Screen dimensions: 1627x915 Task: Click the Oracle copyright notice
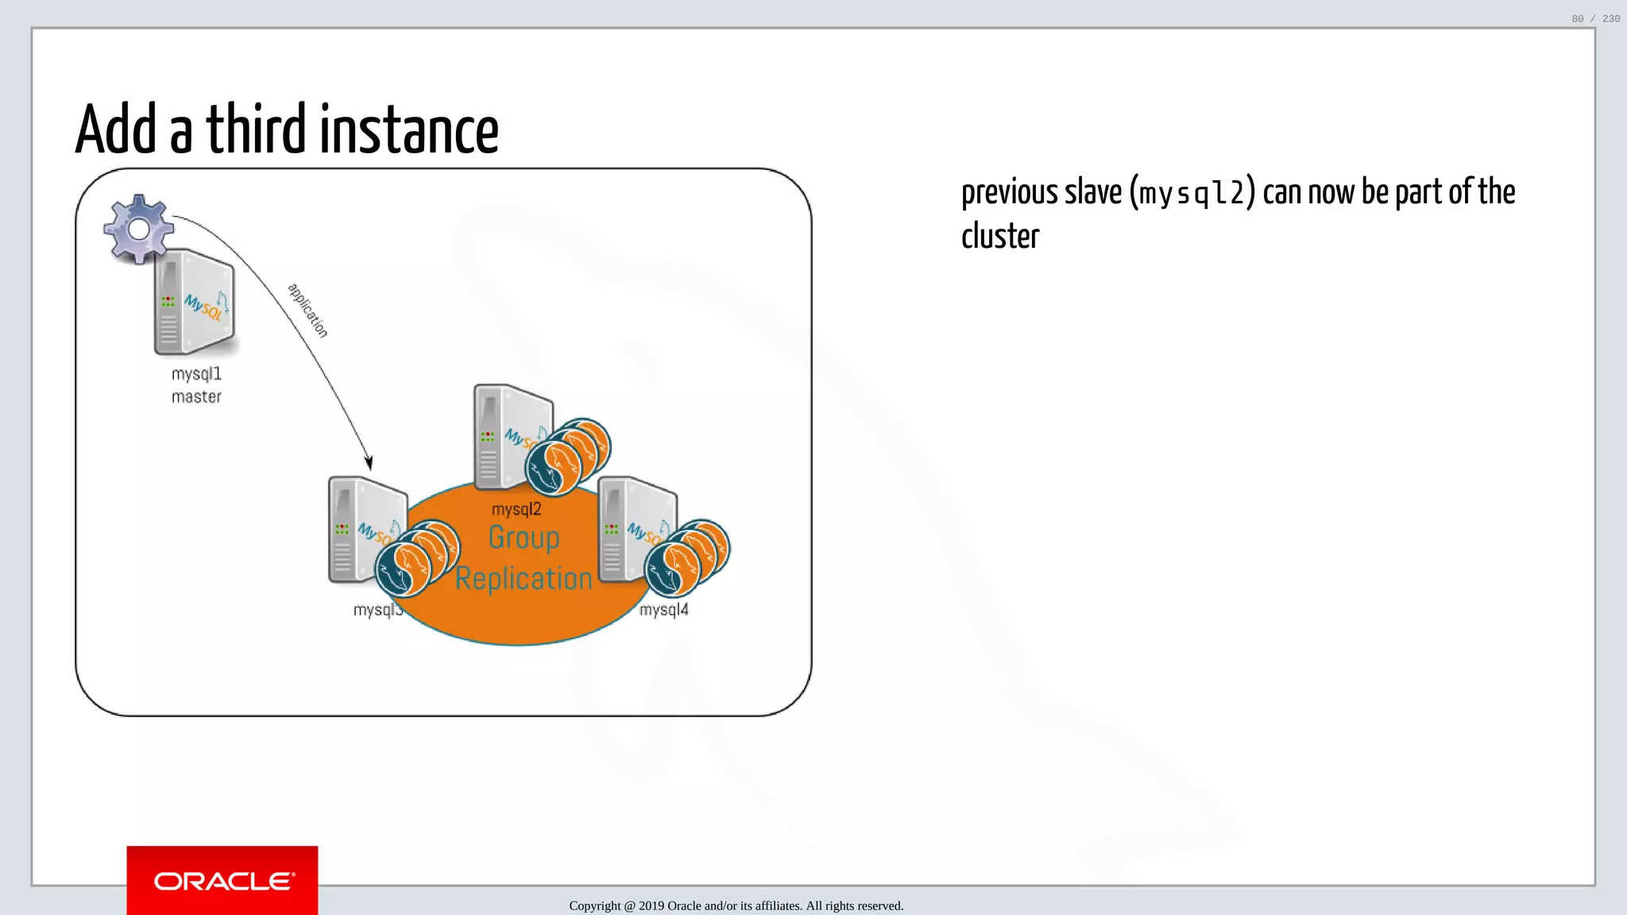point(736,905)
